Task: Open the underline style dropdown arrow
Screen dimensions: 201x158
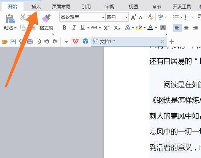Action: point(88,28)
